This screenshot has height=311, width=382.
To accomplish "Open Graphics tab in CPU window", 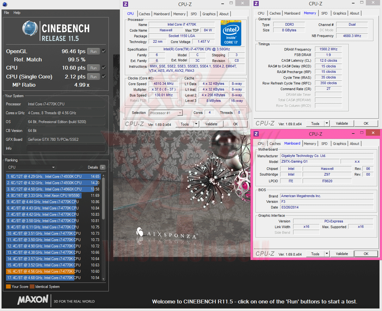I will coord(209,14).
